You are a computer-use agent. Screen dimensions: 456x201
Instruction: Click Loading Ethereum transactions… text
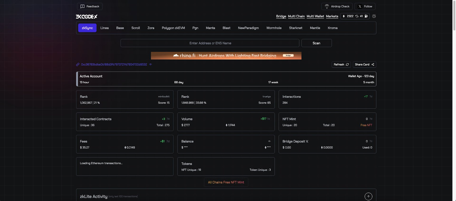[x=101, y=163]
